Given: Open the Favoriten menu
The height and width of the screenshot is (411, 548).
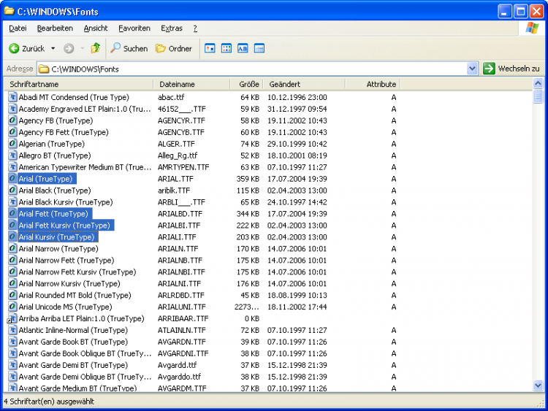Looking at the screenshot, I should coord(134,28).
